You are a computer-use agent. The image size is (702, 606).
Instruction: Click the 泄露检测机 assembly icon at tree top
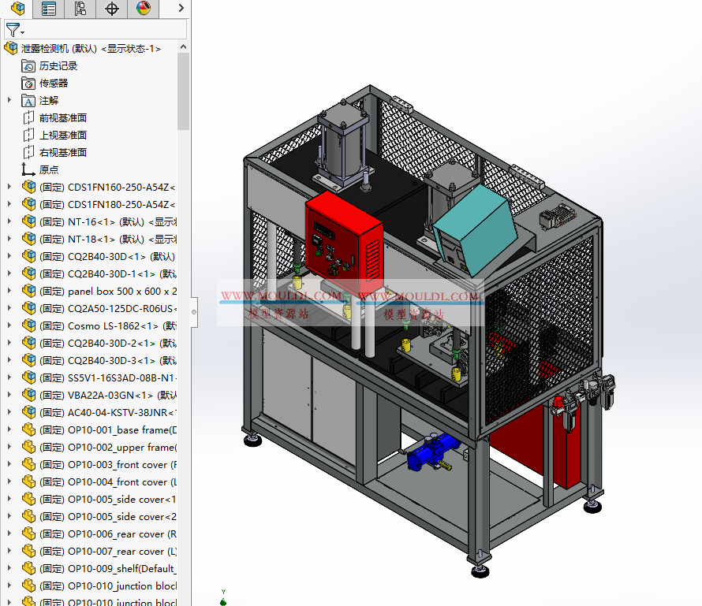pyautogui.click(x=10, y=48)
